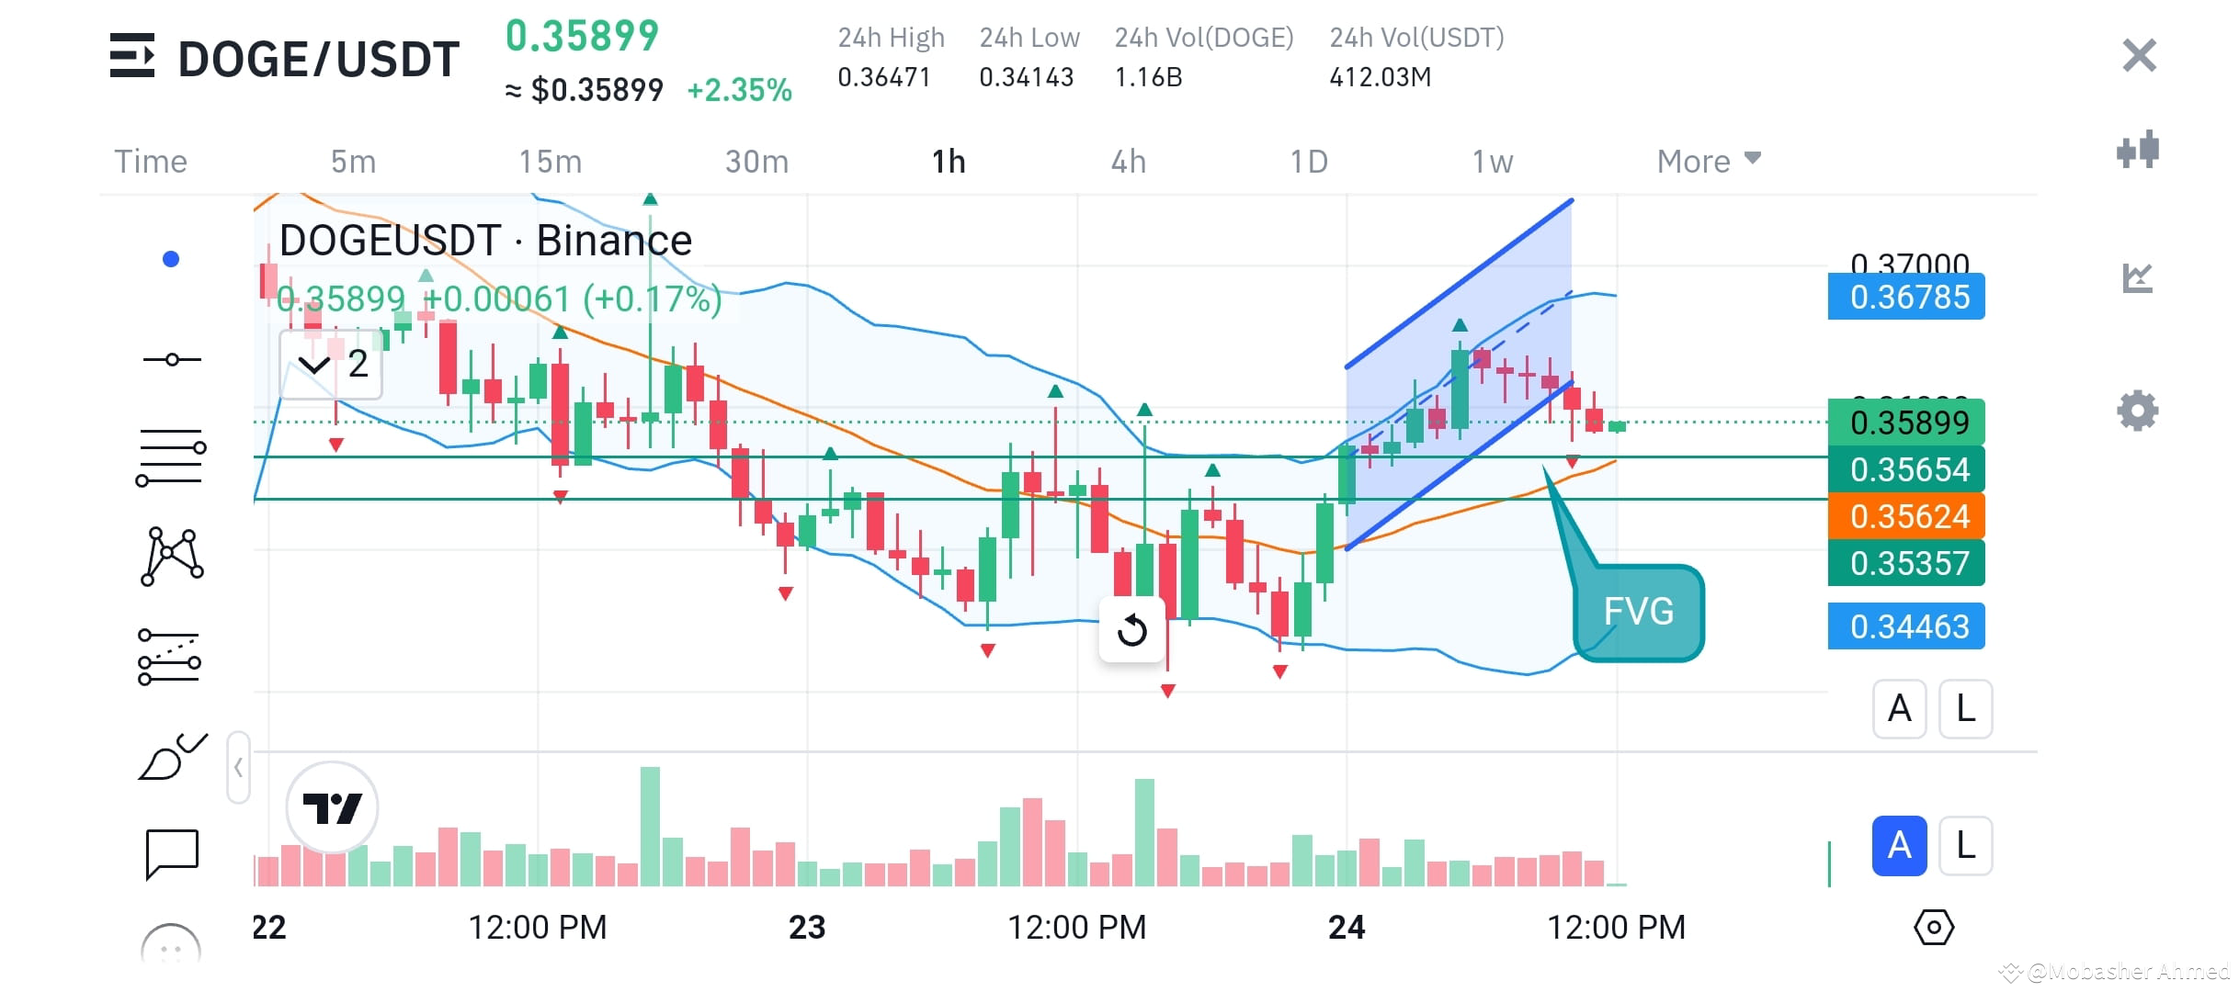Switch to the 4h timeframe tab

[1128, 161]
